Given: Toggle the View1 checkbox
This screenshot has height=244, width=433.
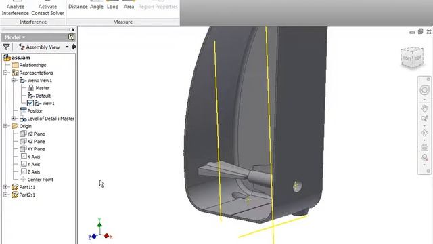Looking at the screenshot, I should [x=30, y=103].
